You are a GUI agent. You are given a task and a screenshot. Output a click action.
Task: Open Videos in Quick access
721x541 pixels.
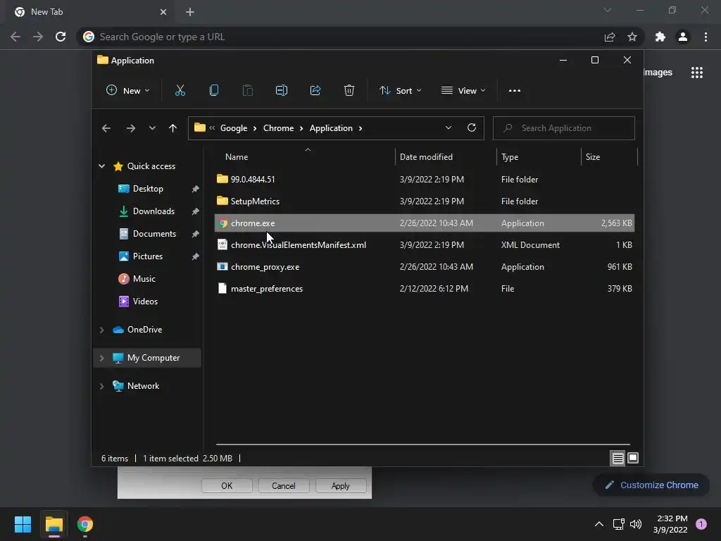pyautogui.click(x=145, y=301)
